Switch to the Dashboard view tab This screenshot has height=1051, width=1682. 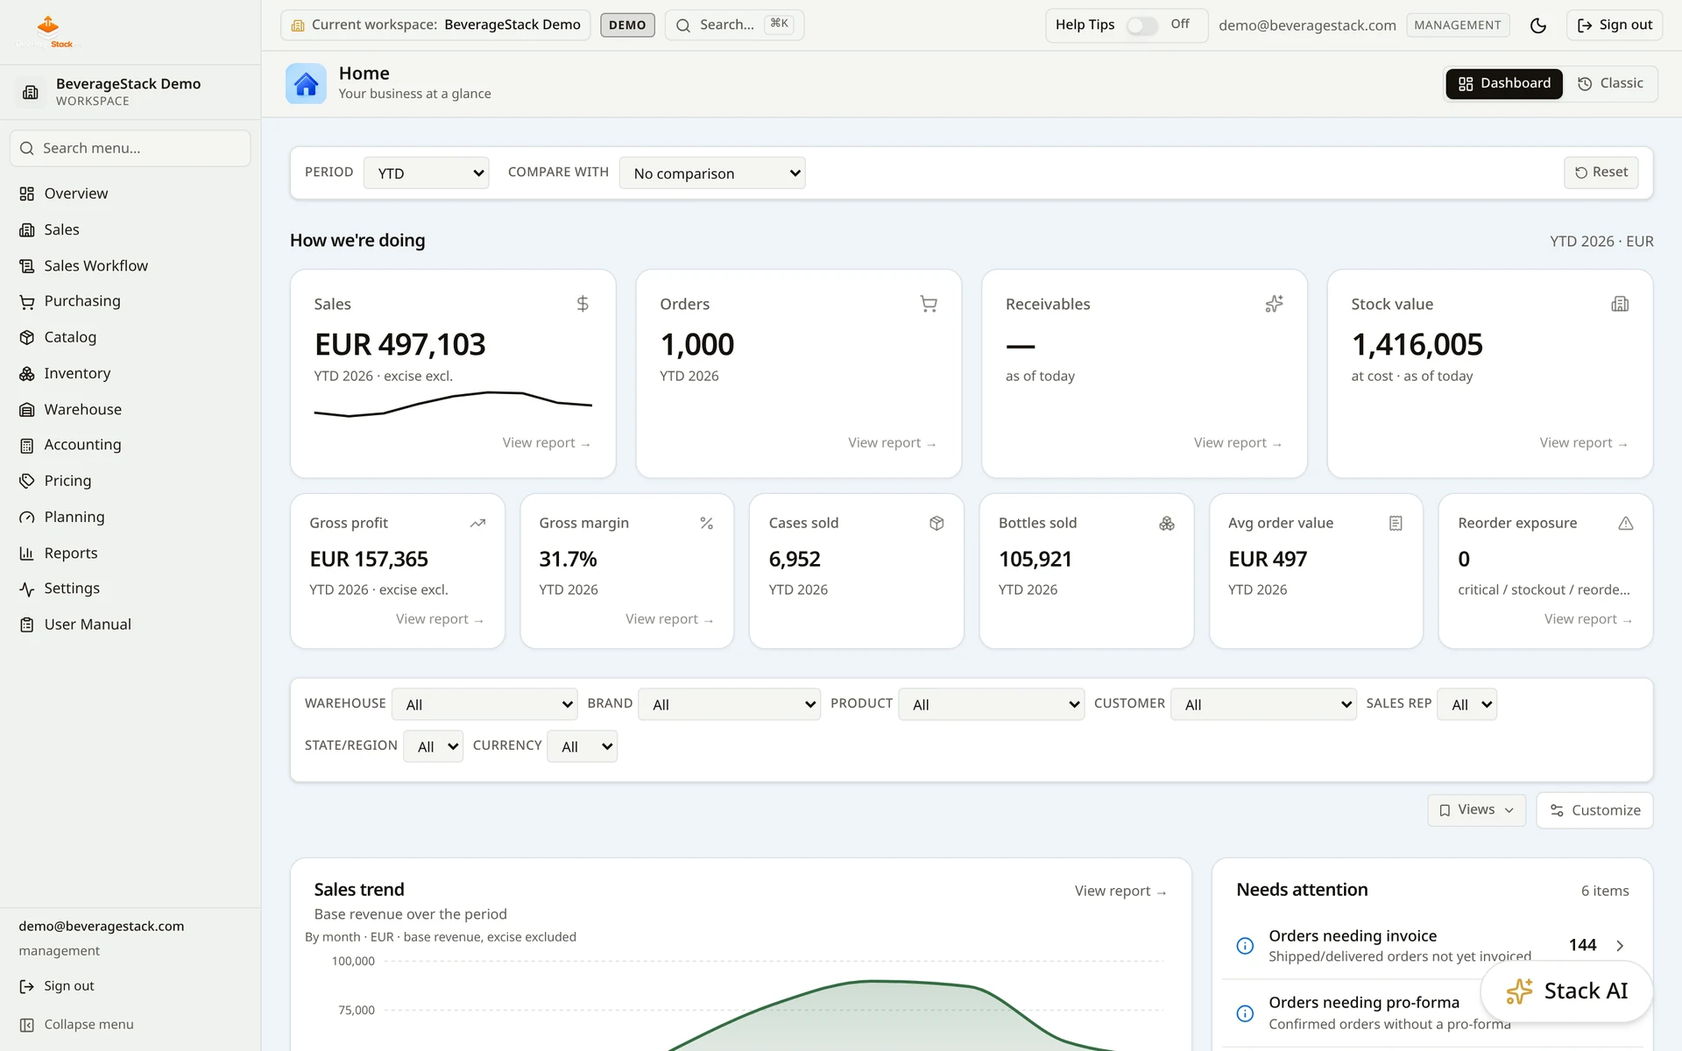click(x=1503, y=84)
